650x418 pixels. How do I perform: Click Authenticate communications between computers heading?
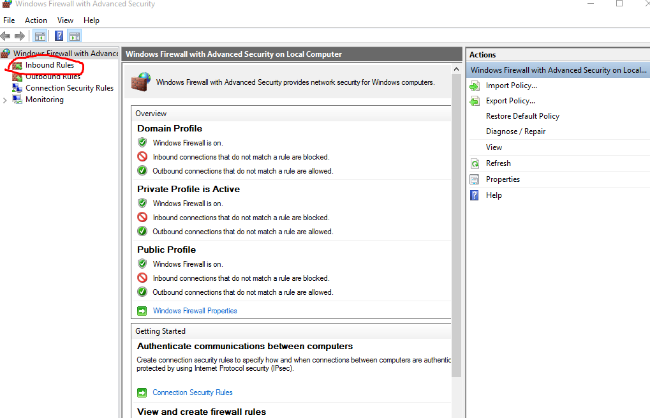tap(245, 347)
